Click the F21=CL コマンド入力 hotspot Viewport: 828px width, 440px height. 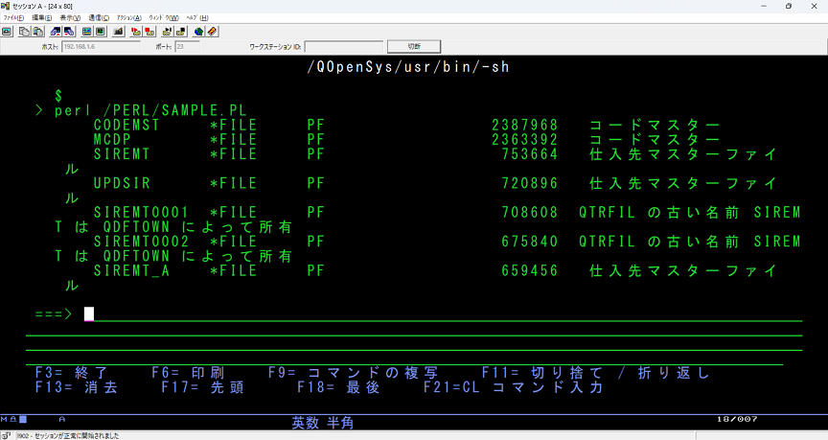coord(514,387)
